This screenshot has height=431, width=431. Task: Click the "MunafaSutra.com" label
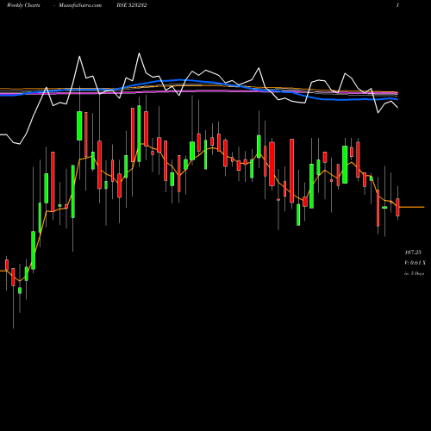(x=80, y=5)
